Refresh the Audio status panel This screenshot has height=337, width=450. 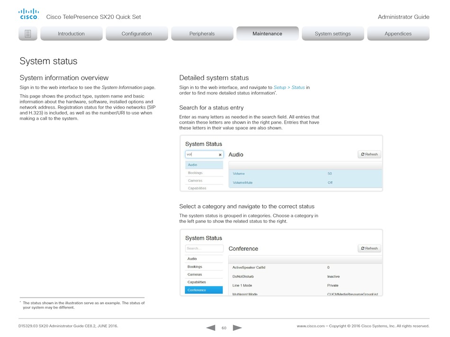(x=369, y=154)
